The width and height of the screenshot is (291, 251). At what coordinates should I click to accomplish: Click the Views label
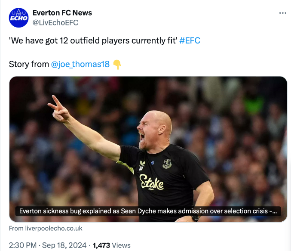tap(121, 245)
